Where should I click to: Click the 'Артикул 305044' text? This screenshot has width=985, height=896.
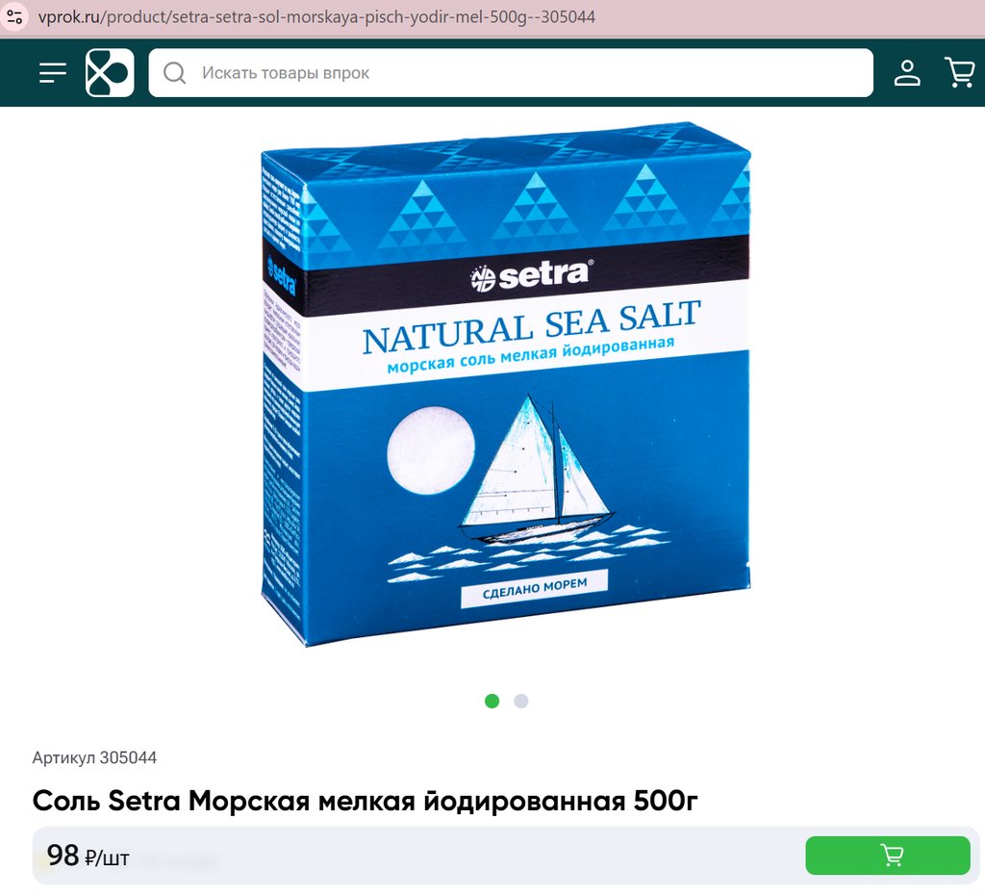(94, 757)
